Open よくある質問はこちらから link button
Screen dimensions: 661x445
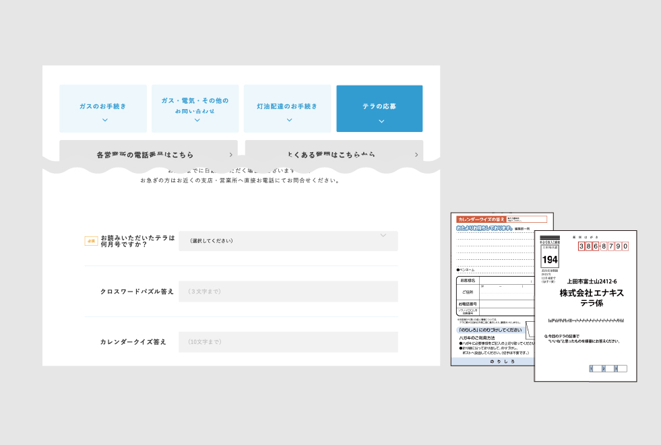[330, 154]
